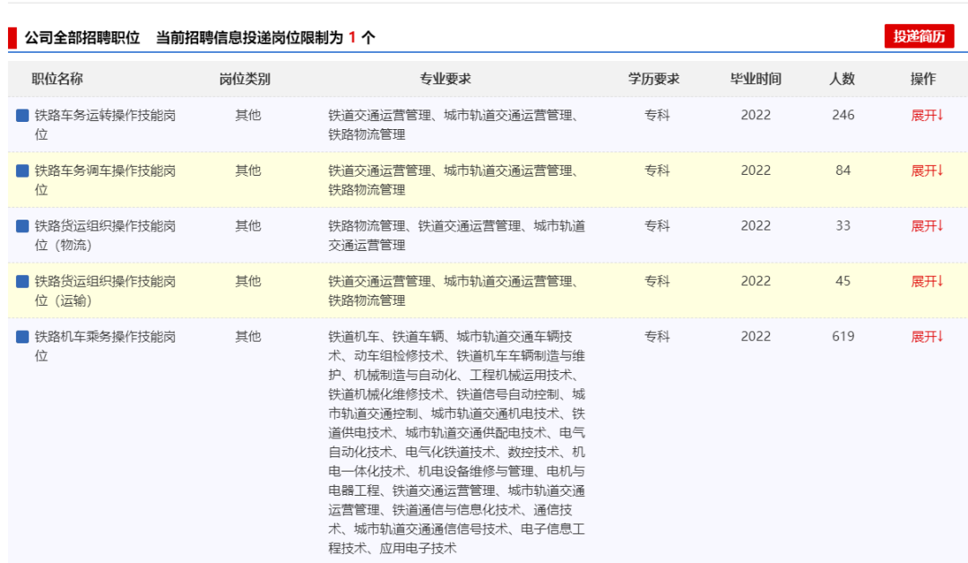The width and height of the screenshot is (968, 563).
Task: Click the red 投递简历 button
Action: click(x=919, y=37)
